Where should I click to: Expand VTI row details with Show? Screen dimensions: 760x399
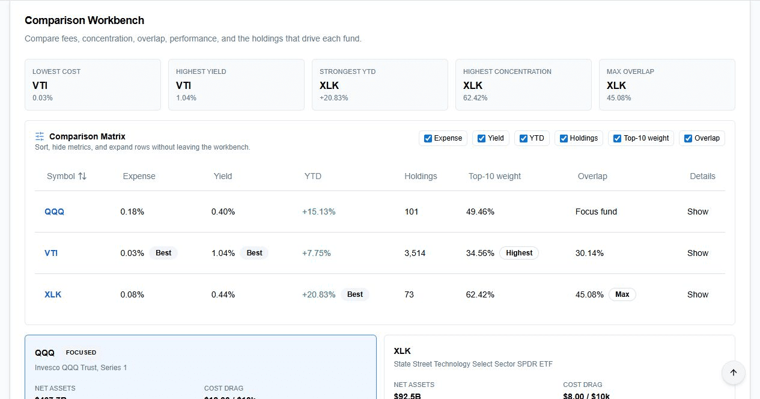point(698,253)
